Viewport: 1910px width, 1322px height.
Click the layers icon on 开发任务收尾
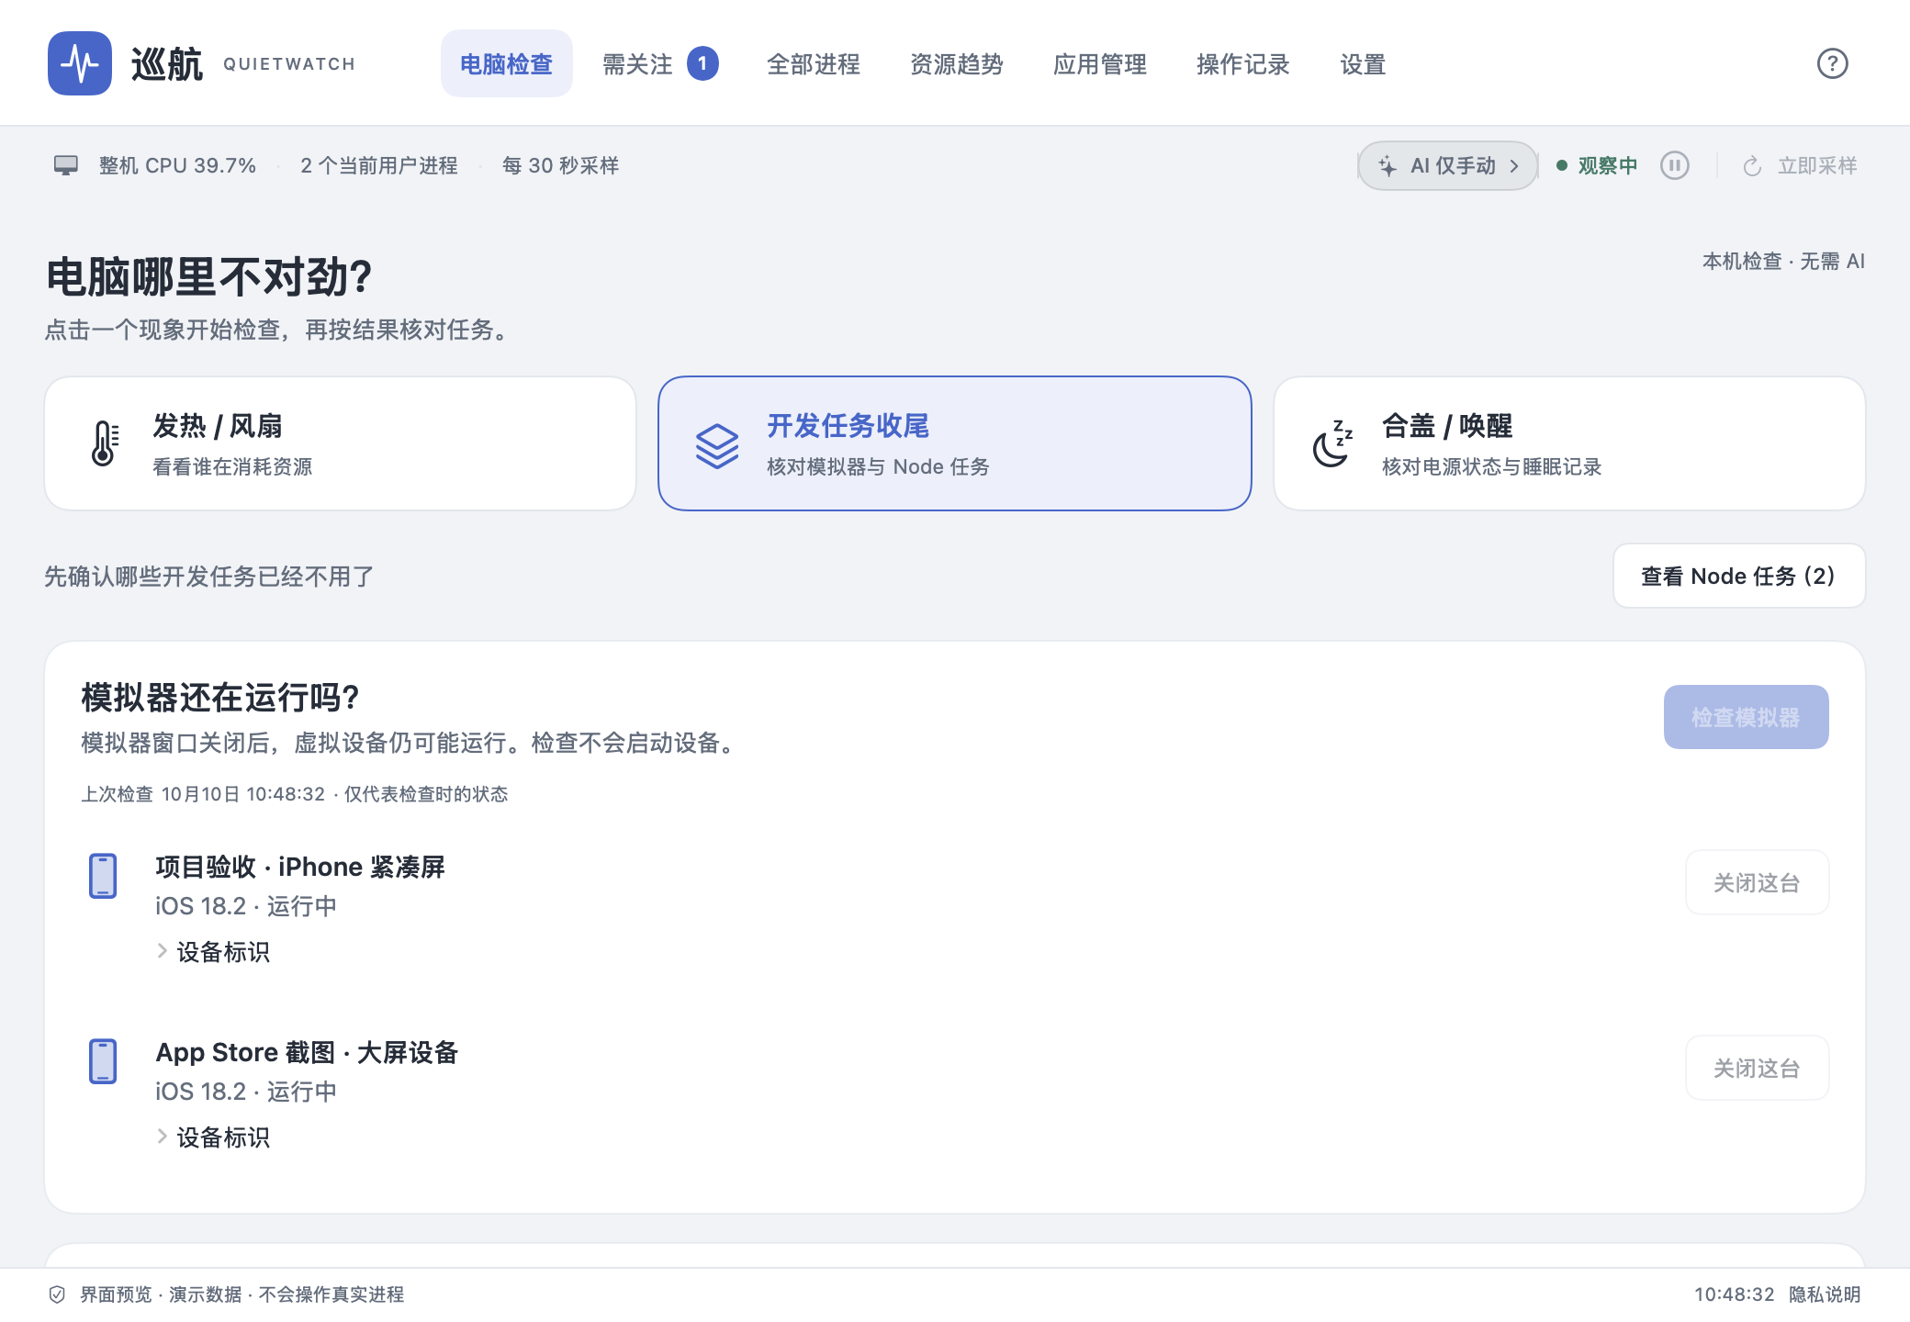coord(717,446)
